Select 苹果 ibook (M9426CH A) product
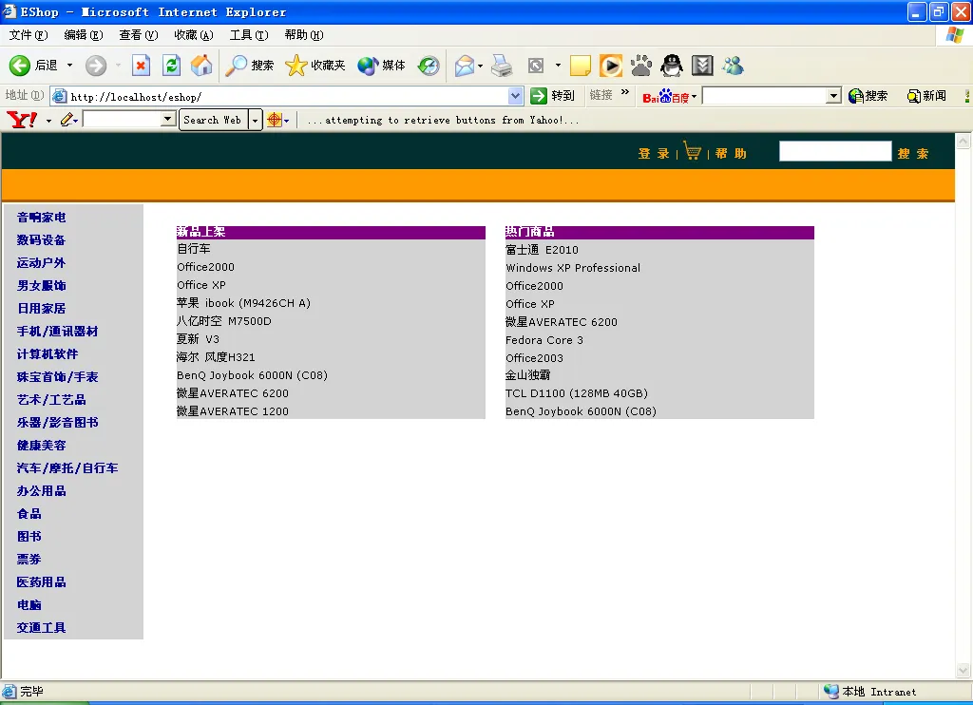The image size is (973, 705). pos(243,303)
